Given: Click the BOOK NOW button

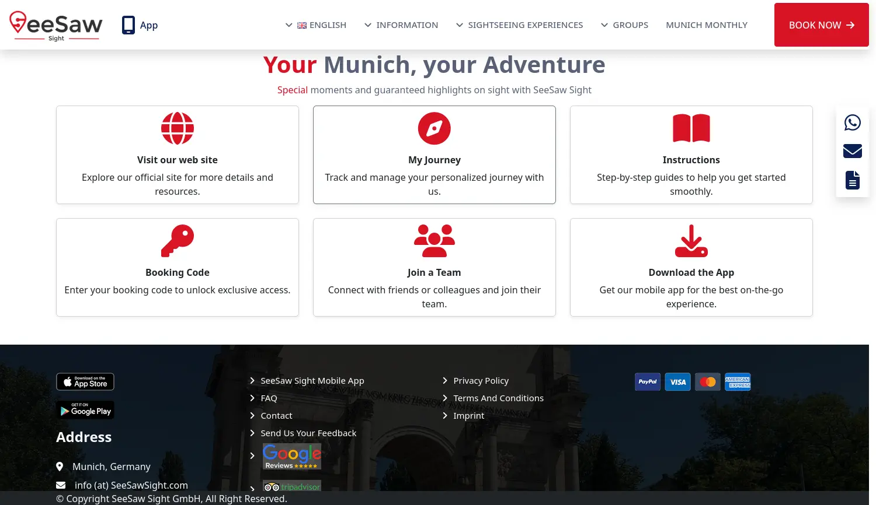Looking at the screenshot, I should click(821, 24).
